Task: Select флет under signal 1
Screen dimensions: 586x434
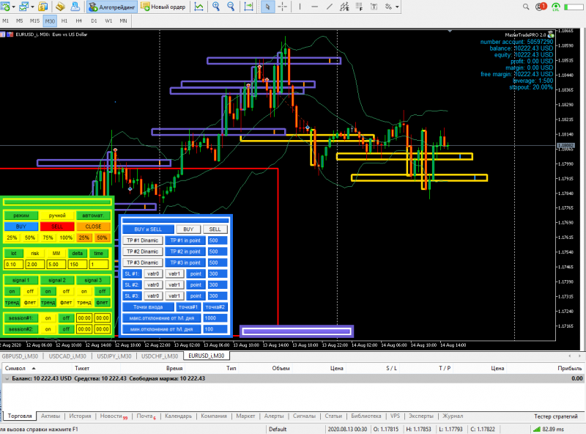Action: [30, 302]
